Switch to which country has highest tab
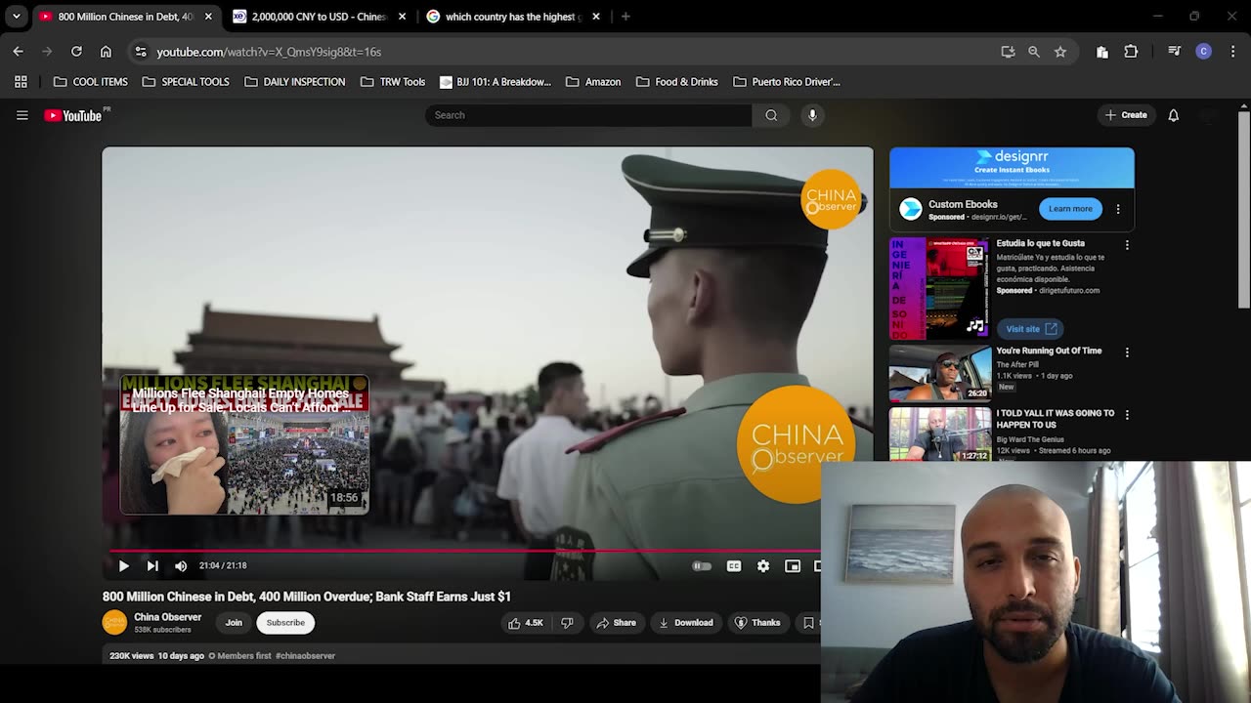The image size is (1251, 703). click(x=513, y=17)
